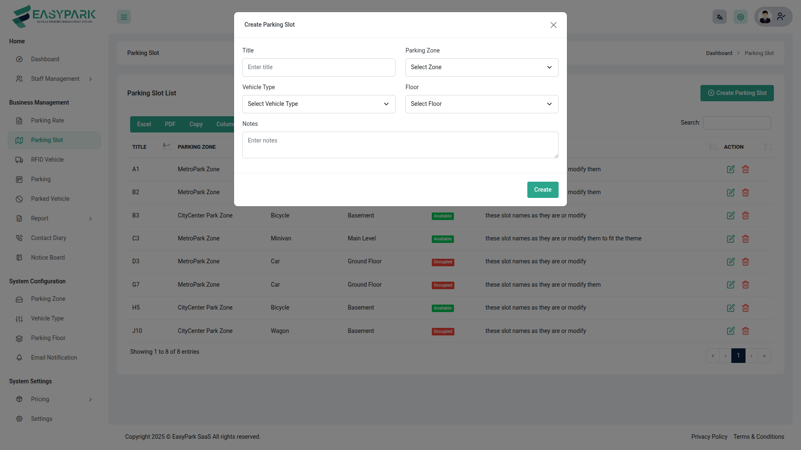The image size is (801, 450).
Task: Sort the Title column alphabetically
Action: click(166, 146)
